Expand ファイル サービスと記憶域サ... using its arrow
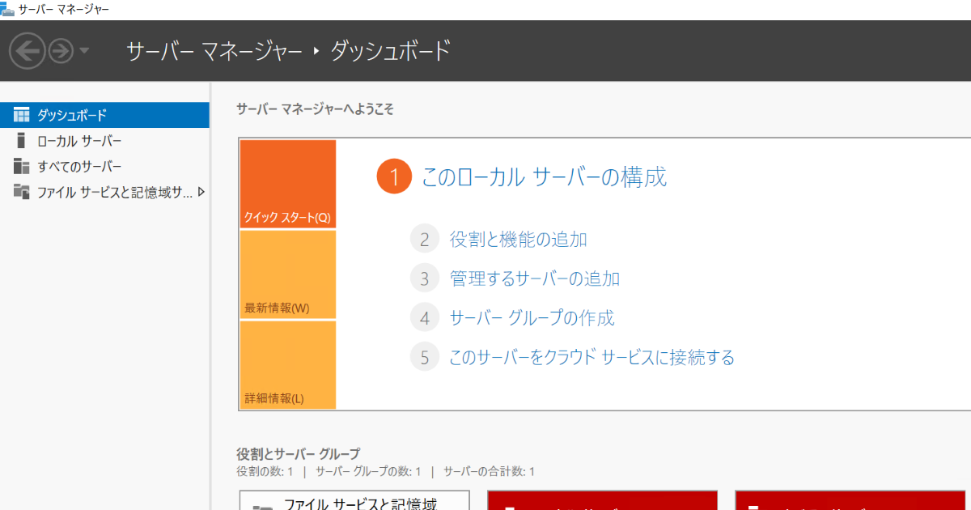The image size is (971, 510). coord(201,192)
